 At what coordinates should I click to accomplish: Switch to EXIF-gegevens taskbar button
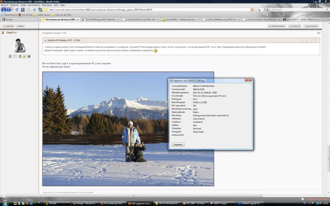coord(140,204)
